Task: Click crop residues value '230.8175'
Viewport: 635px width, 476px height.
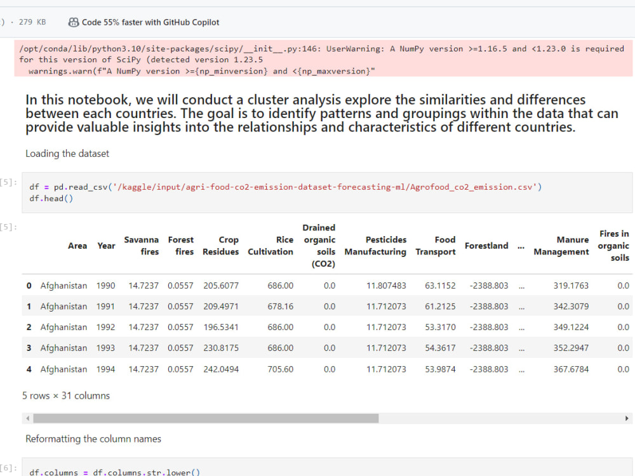Action: (221, 348)
